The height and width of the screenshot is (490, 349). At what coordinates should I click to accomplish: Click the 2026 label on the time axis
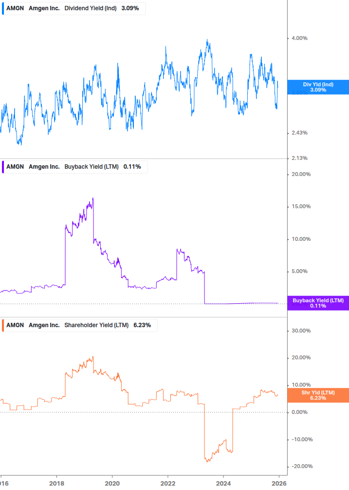pyautogui.click(x=279, y=484)
